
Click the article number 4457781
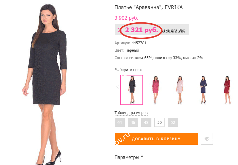139,43
